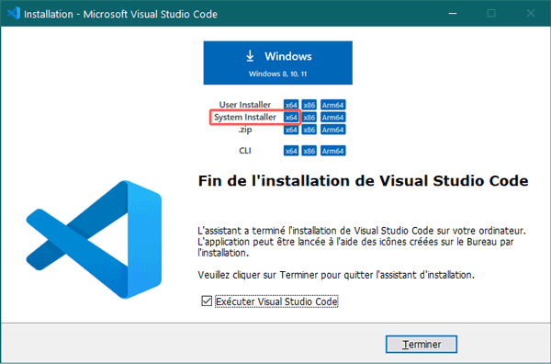
Task: Pick the .zip x86 download
Action: (x=309, y=130)
